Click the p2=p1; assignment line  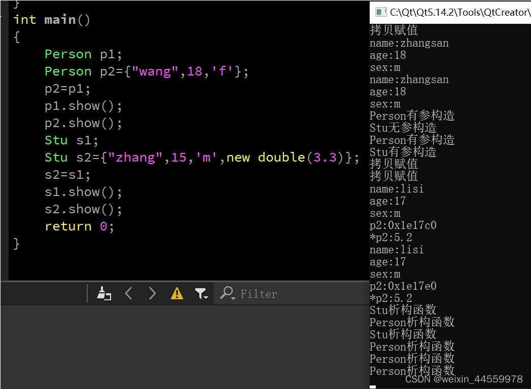(x=68, y=88)
